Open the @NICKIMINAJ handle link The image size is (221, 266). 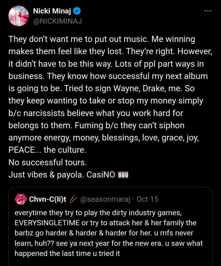pyautogui.click(x=57, y=21)
